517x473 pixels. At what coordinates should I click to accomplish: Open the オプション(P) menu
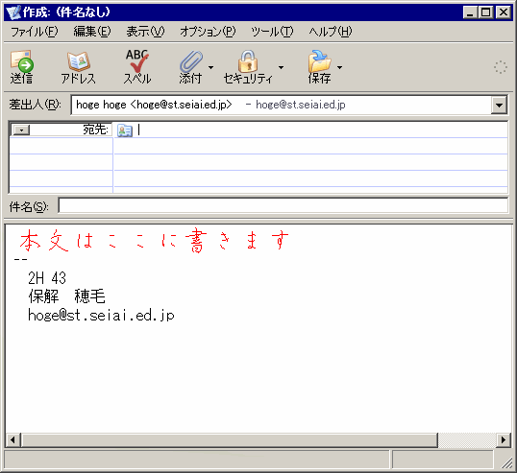coord(208,32)
